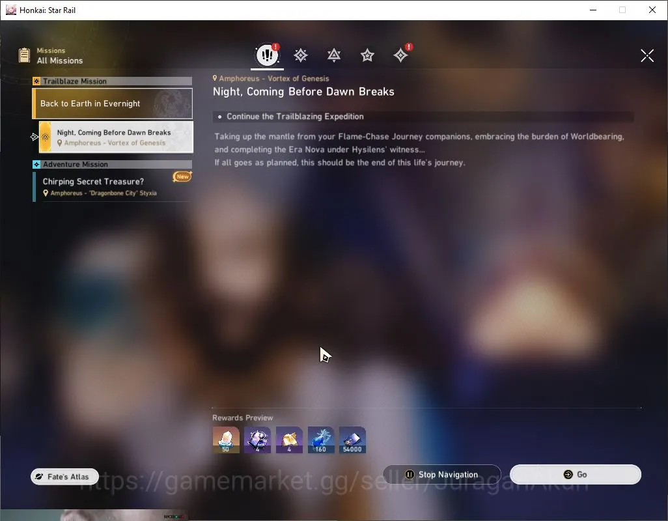
Task: Select the star-shaped mission category icon
Action: 367,55
